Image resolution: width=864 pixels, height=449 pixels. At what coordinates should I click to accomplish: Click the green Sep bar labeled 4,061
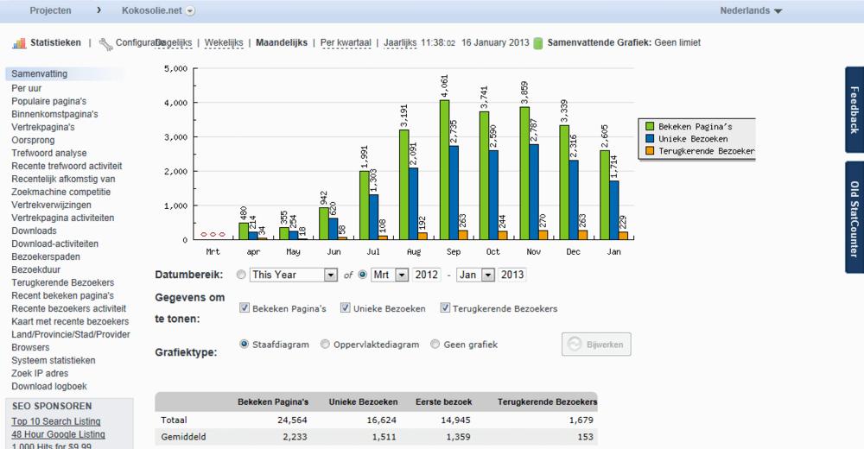(444, 170)
